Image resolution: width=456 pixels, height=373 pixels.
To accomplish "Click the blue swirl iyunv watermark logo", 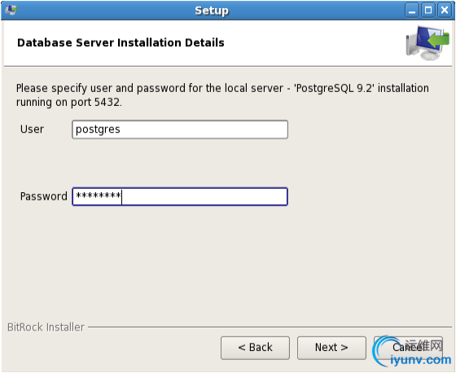I will 384,351.
